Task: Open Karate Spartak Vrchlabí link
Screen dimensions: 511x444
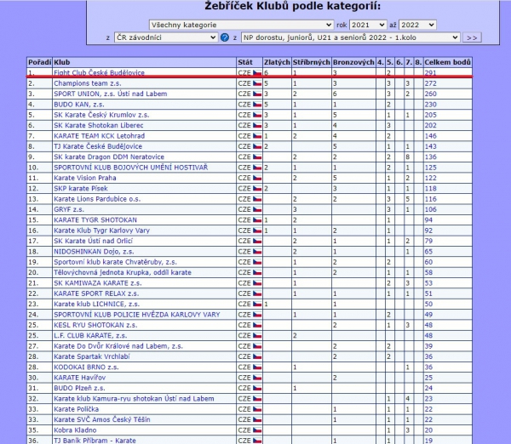Action: pyautogui.click(x=92, y=356)
